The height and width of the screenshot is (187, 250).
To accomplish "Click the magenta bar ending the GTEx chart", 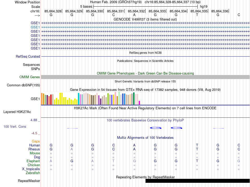I will 139,103.
